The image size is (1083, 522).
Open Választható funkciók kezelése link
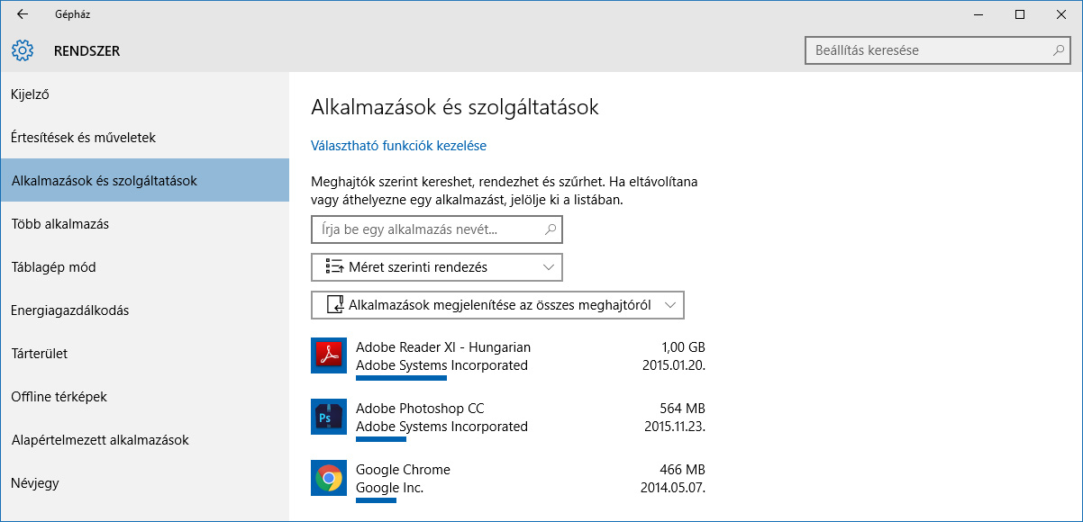point(398,146)
